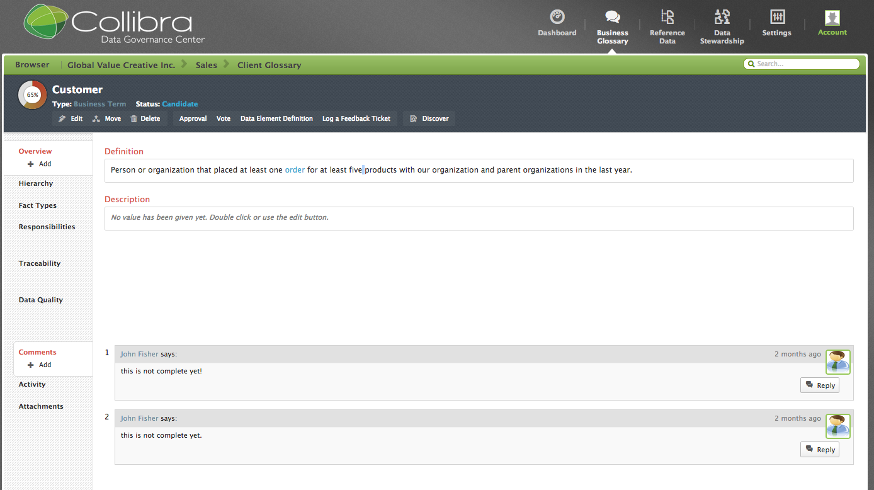Open the Fact Types sidebar tab
The image size is (874, 490).
(x=38, y=205)
